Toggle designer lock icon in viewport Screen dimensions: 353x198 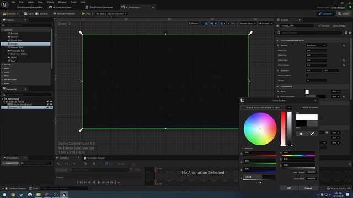(206, 23)
